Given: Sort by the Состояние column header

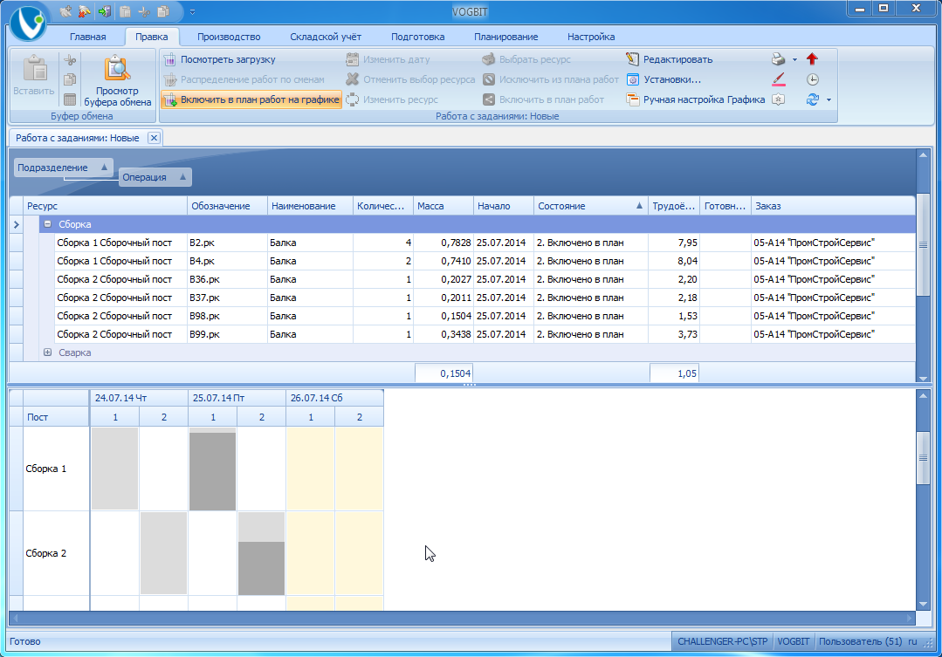Looking at the screenshot, I should point(590,206).
